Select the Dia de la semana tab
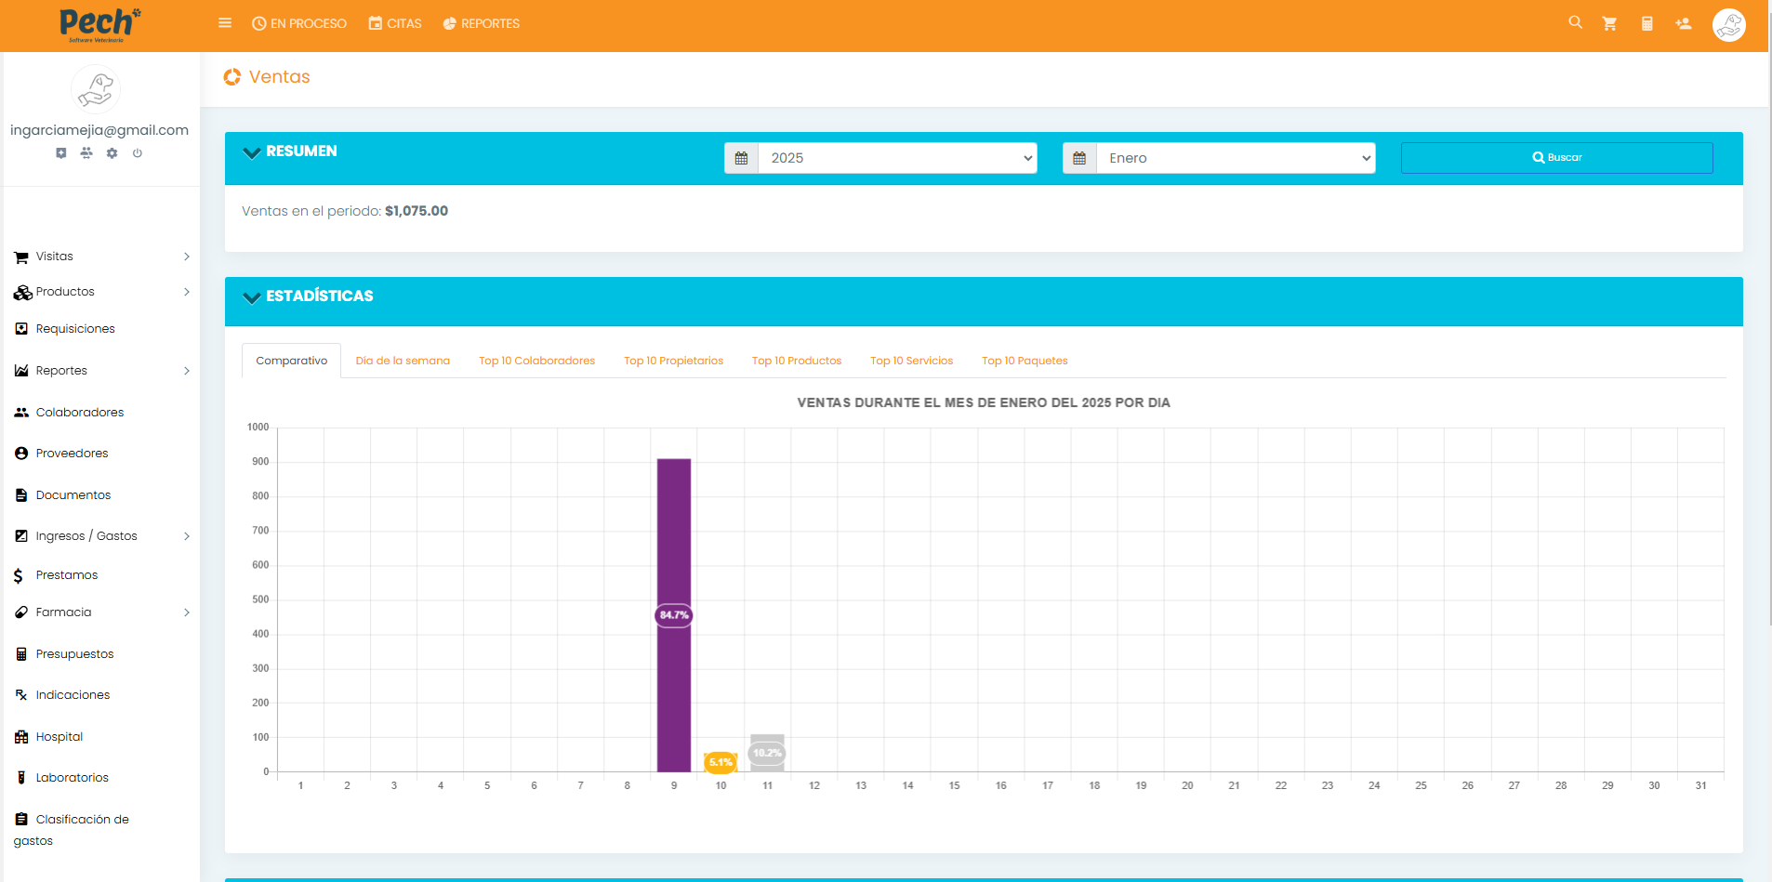This screenshot has width=1772, height=882. point(402,361)
